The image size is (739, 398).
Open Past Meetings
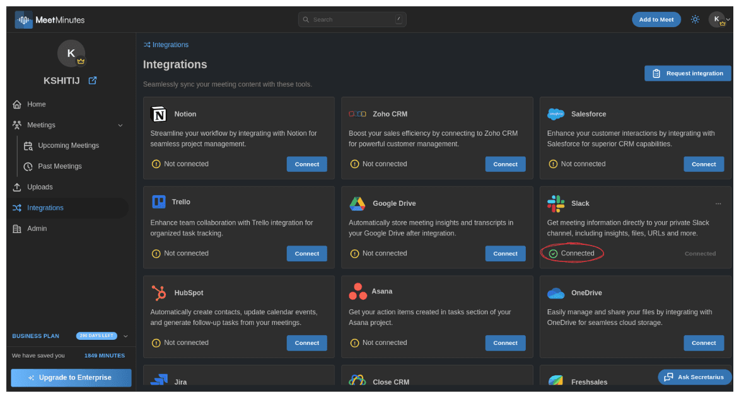pyautogui.click(x=60, y=166)
